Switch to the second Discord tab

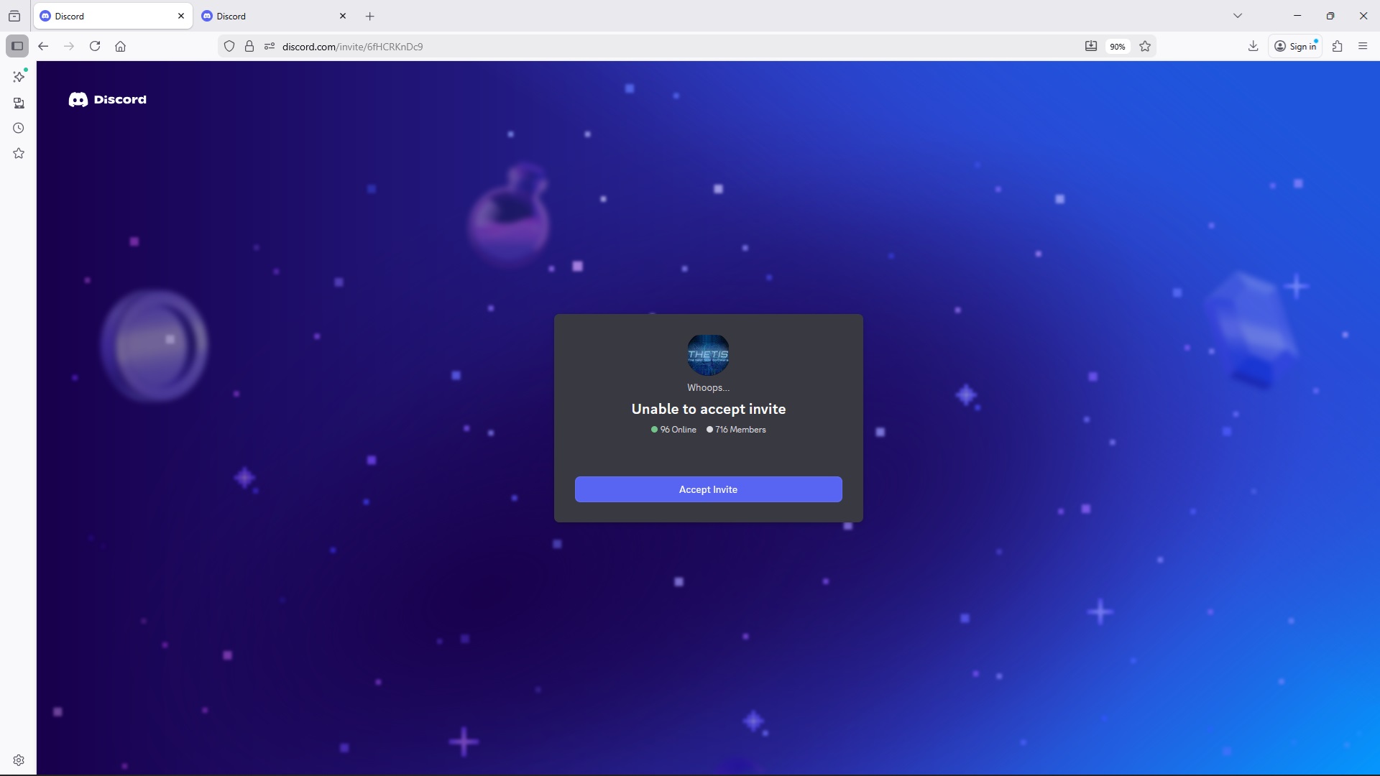pyautogui.click(x=266, y=15)
